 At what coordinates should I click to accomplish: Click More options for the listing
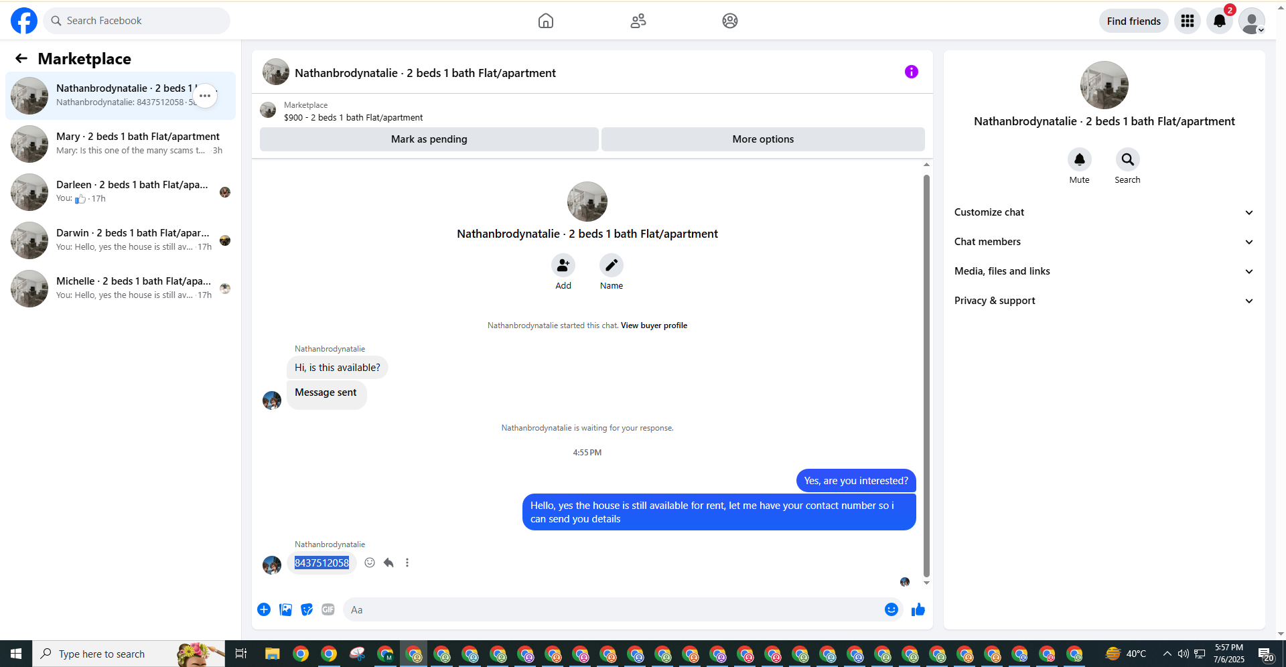tap(763, 139)
